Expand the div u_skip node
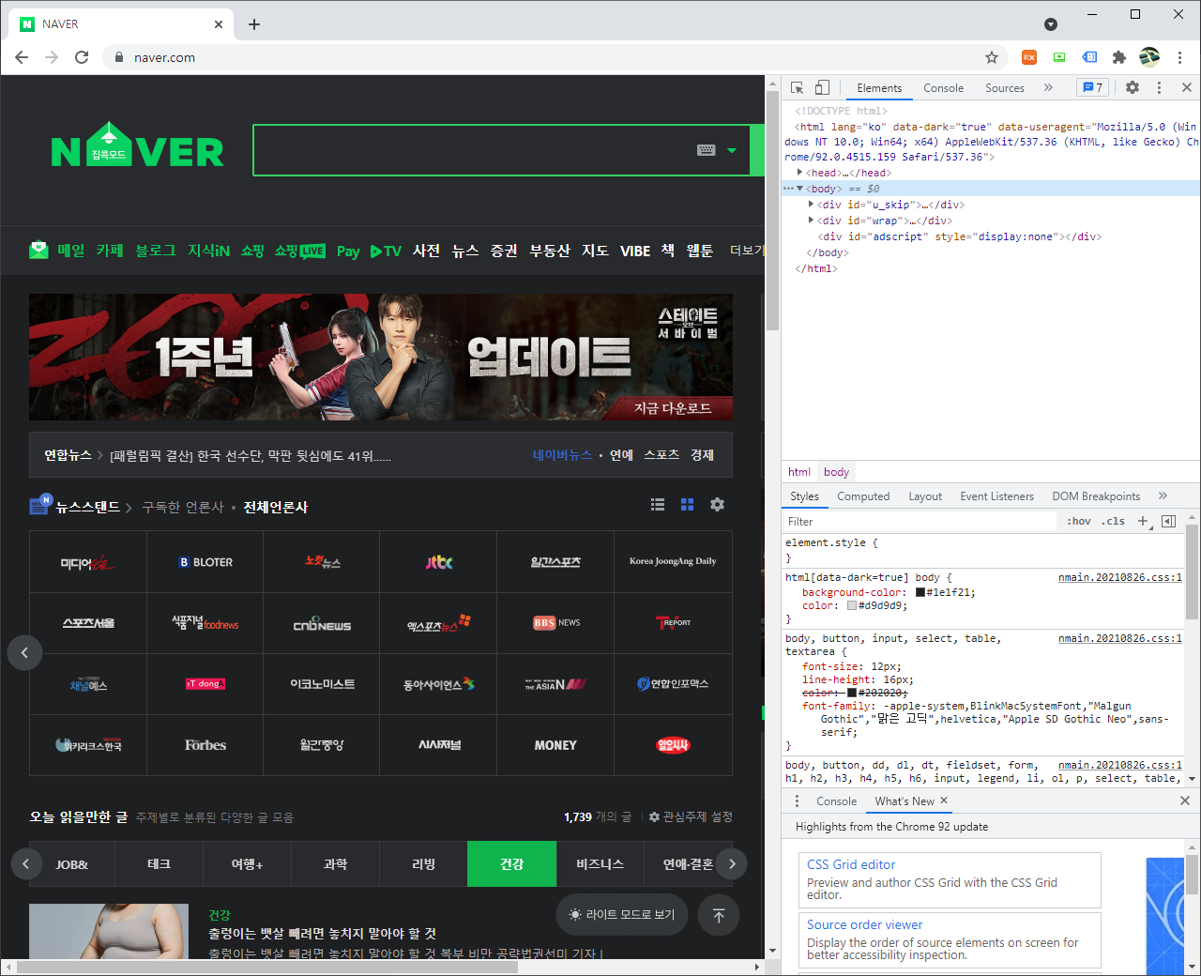The image size is (1201, 976). coord(811,205)
